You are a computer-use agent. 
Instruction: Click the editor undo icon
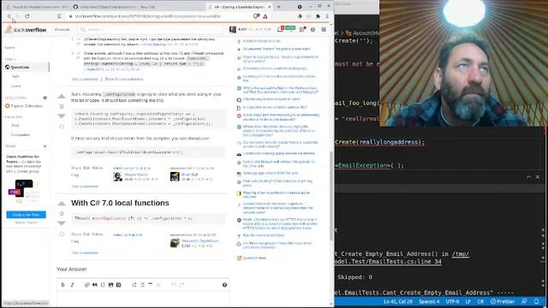174,285
